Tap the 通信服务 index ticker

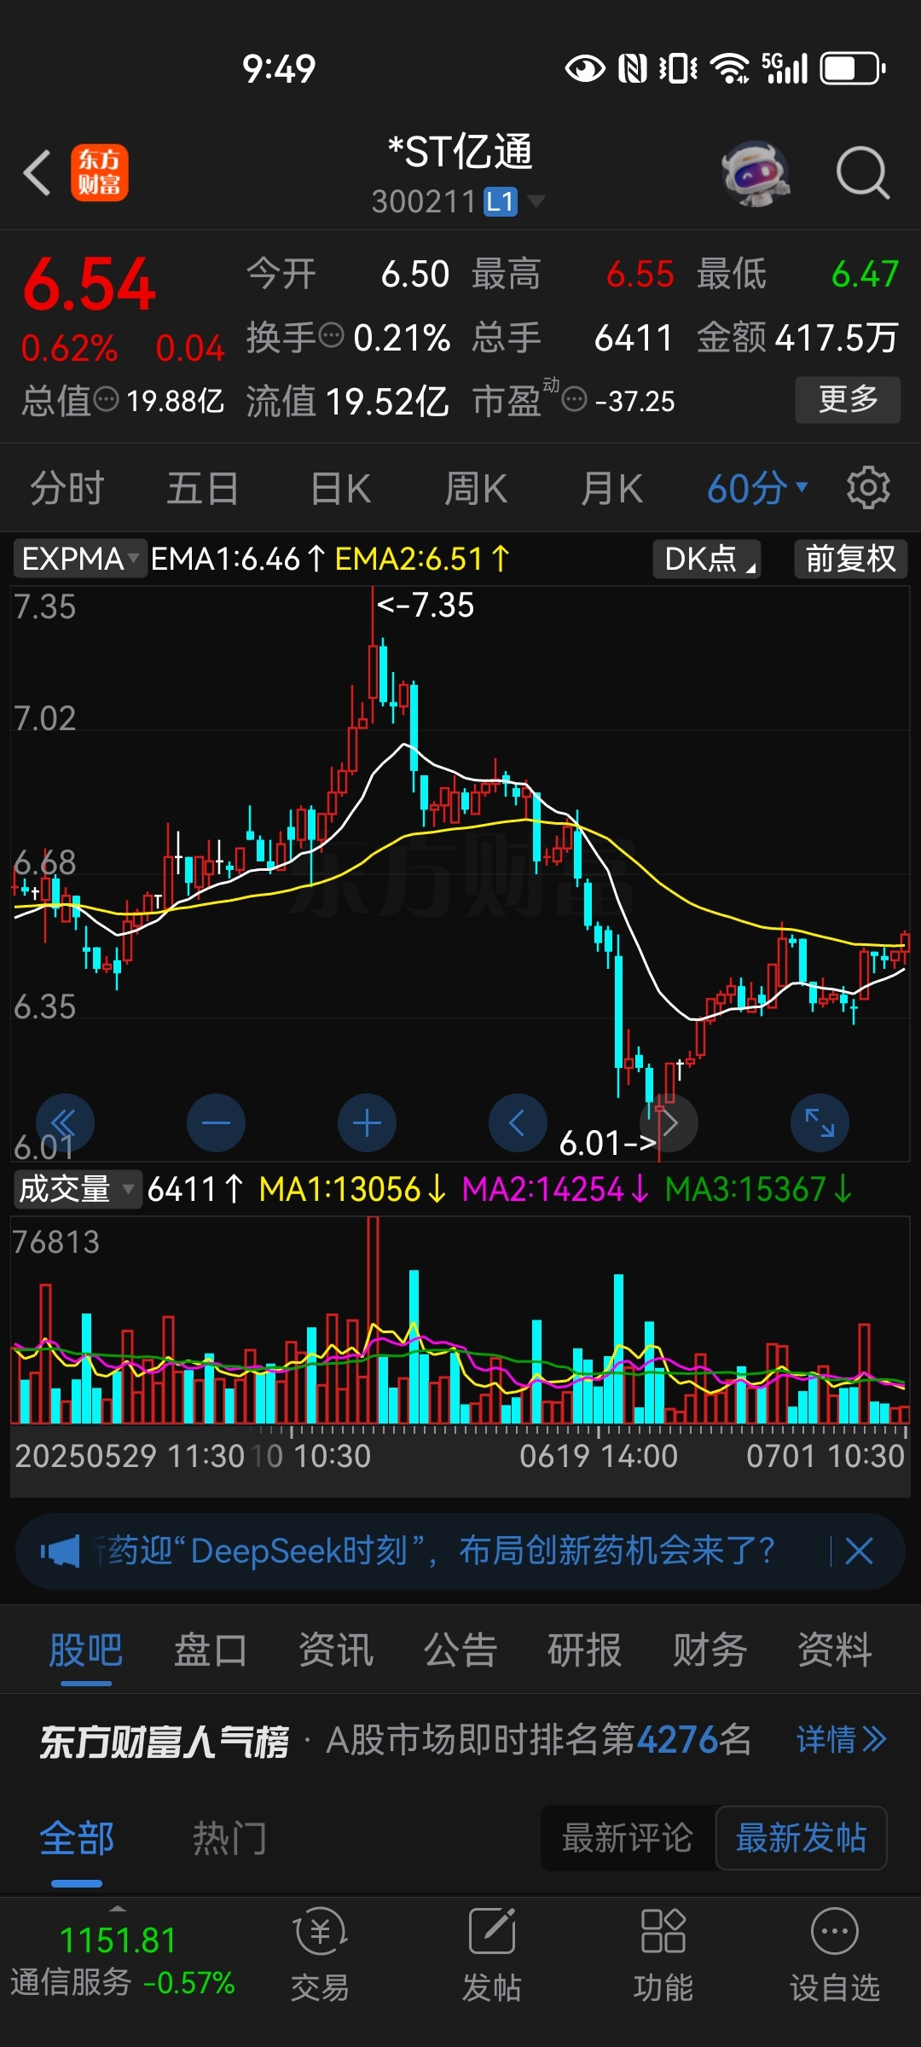point(122,1960)
